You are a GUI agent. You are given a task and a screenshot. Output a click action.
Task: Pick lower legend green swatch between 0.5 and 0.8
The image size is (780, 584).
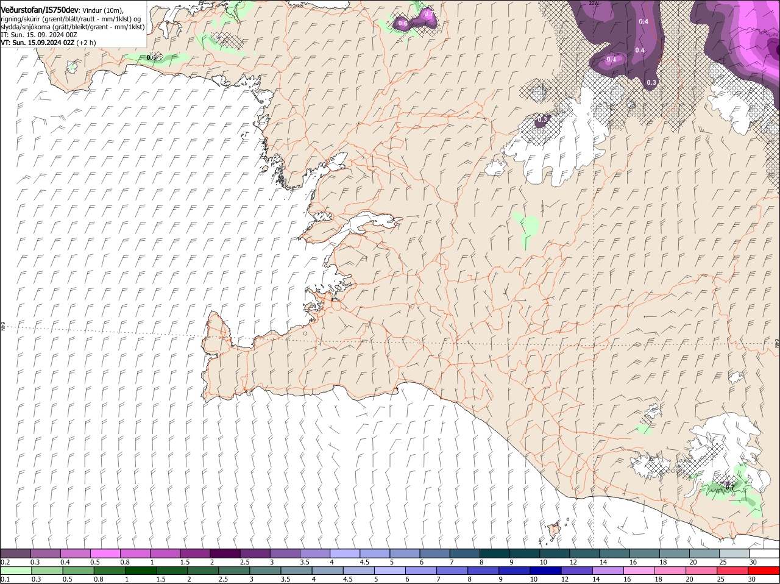click(x=79, y=571)
